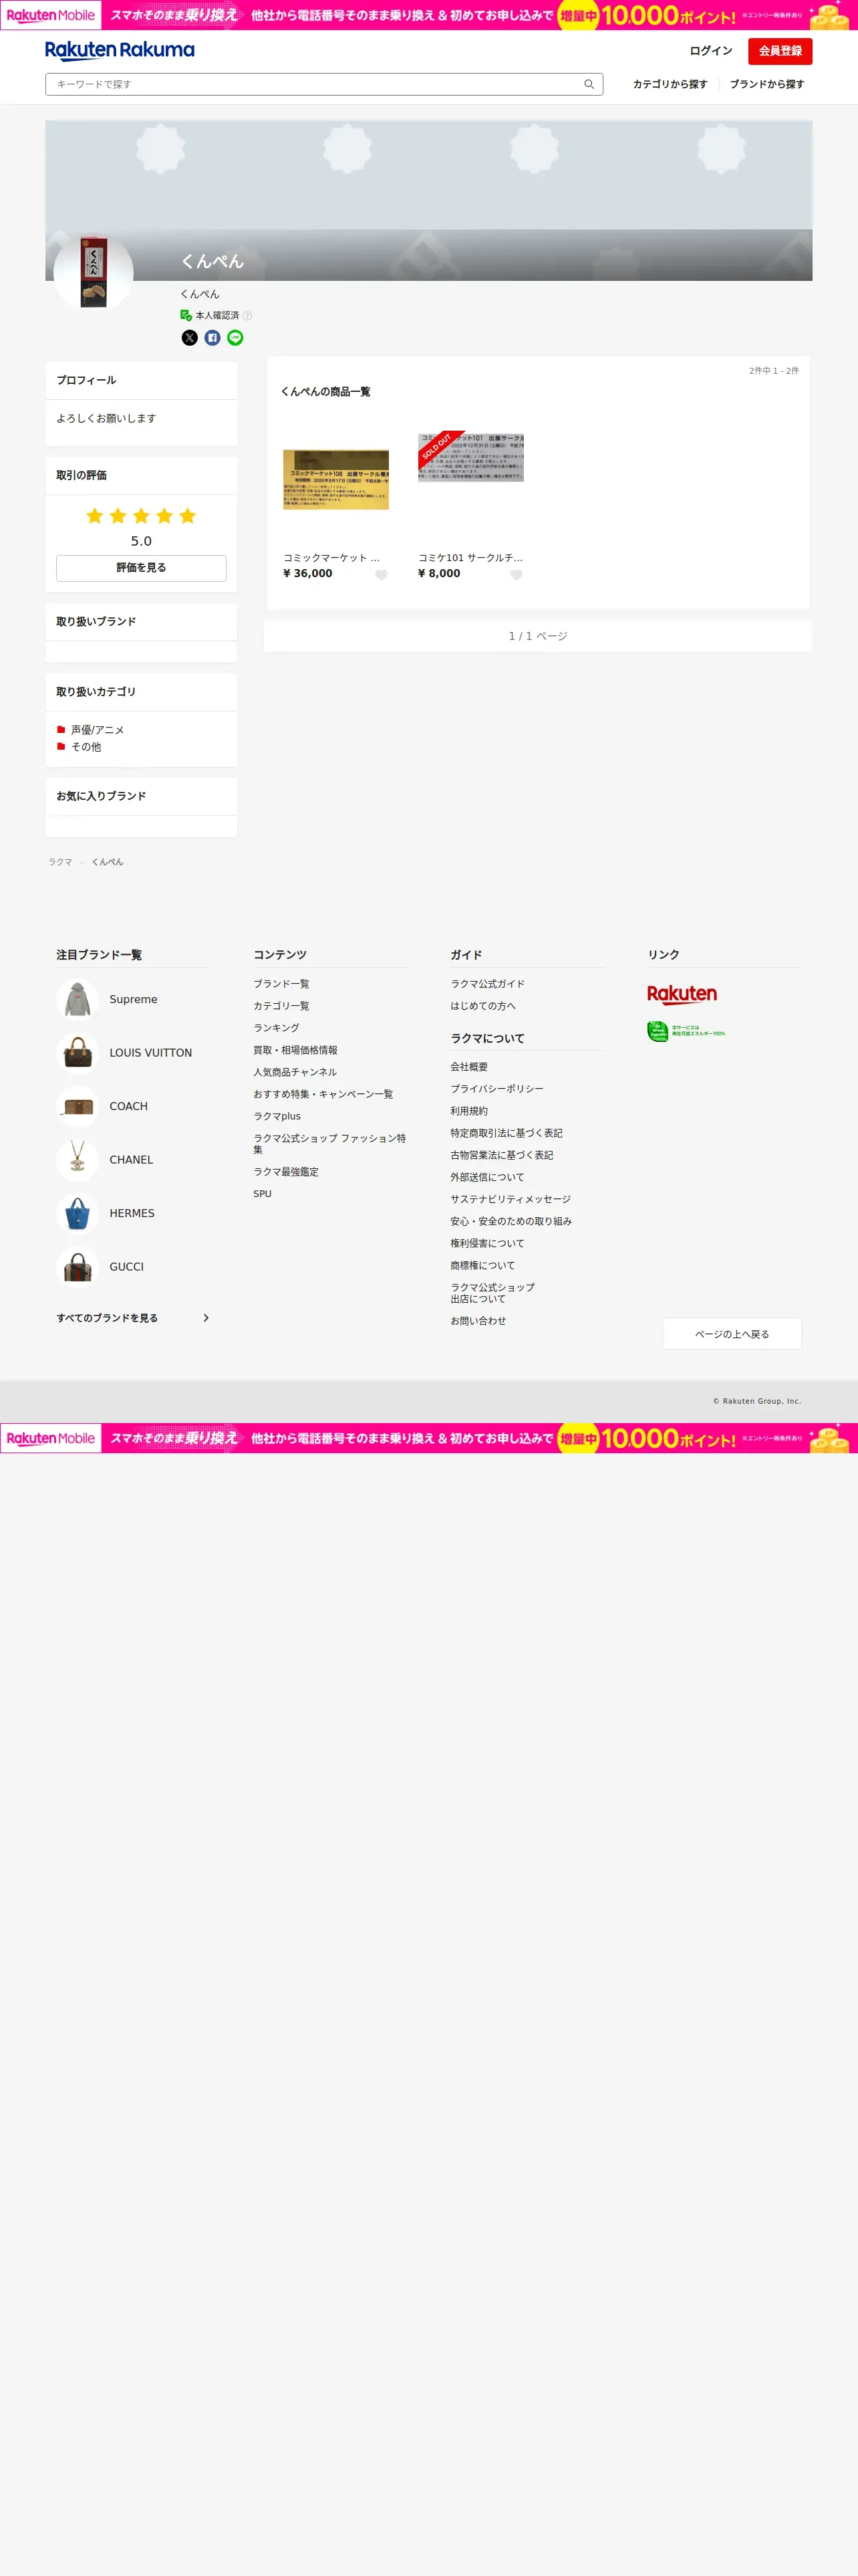
Task: Click the COACH wallet icon
Action: pos(77,1106)
